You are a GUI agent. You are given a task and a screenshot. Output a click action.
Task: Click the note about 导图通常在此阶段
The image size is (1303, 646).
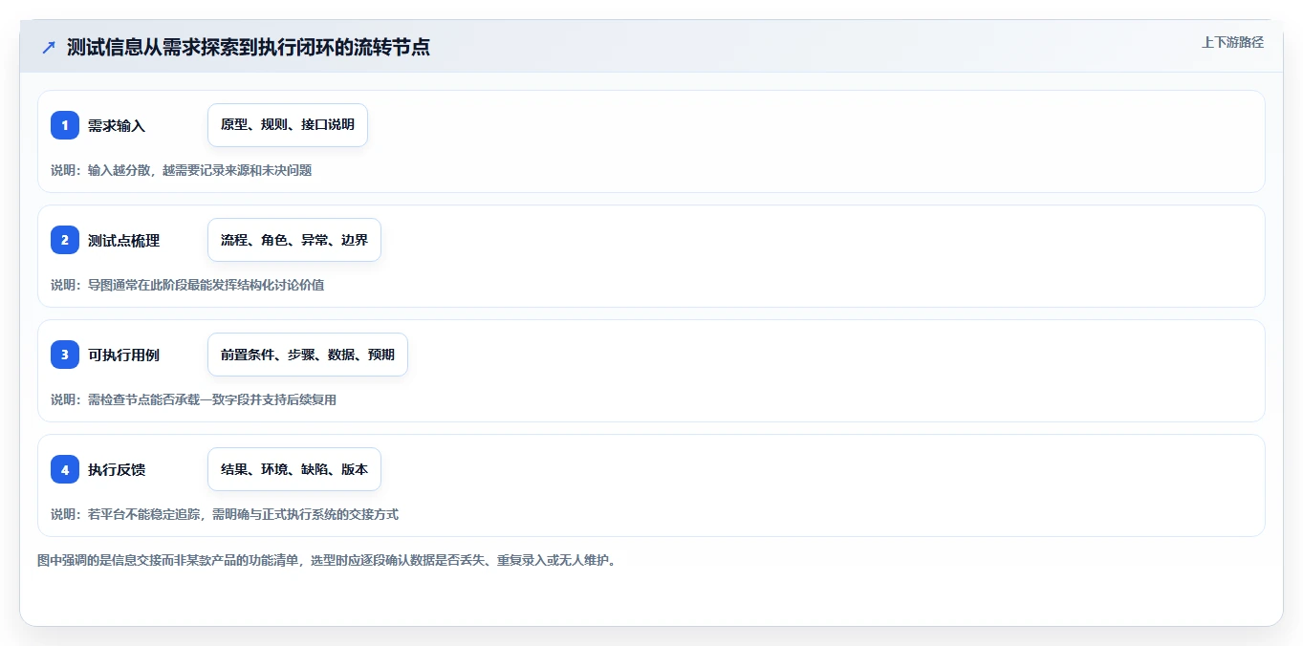click(x=187, y=285)
